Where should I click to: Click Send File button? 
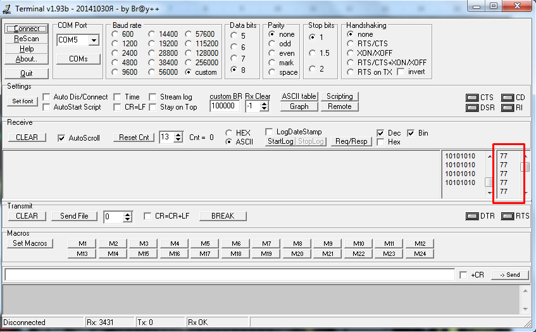coord(74,216)
